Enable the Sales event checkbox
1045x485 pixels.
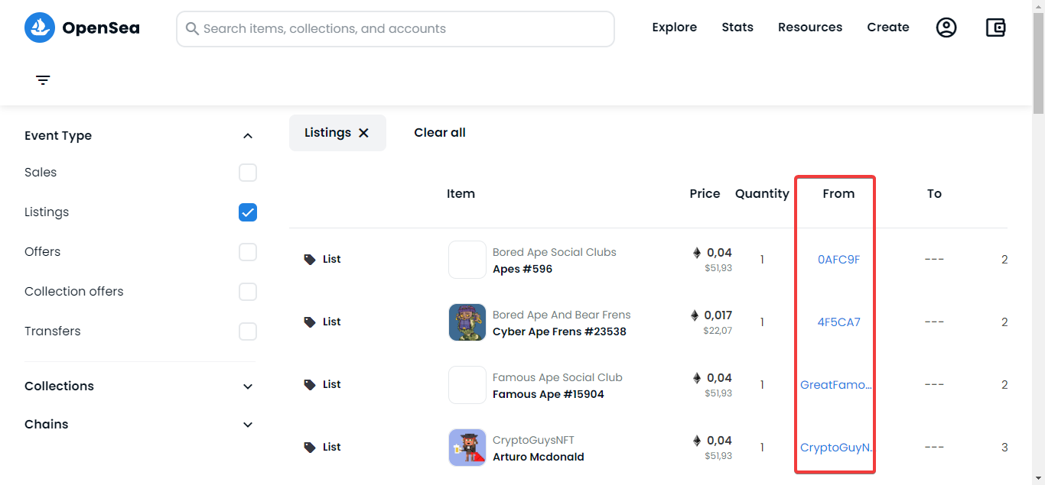tap(248, 173)
